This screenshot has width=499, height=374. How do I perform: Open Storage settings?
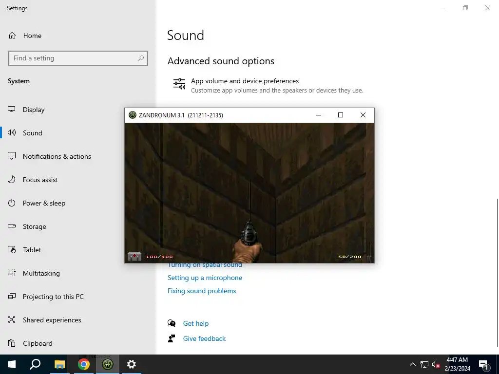click(35, 226)
